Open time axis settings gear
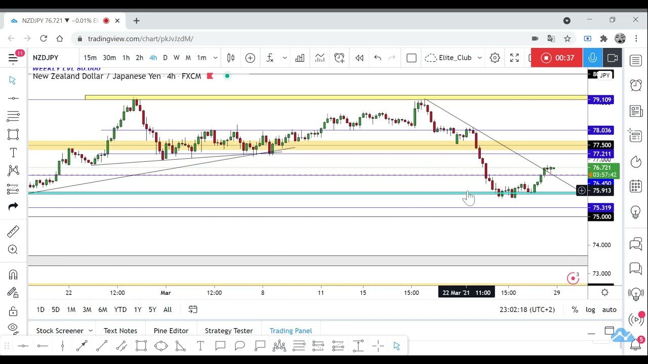This screenshot has width=648, height=364. point(604,293)
